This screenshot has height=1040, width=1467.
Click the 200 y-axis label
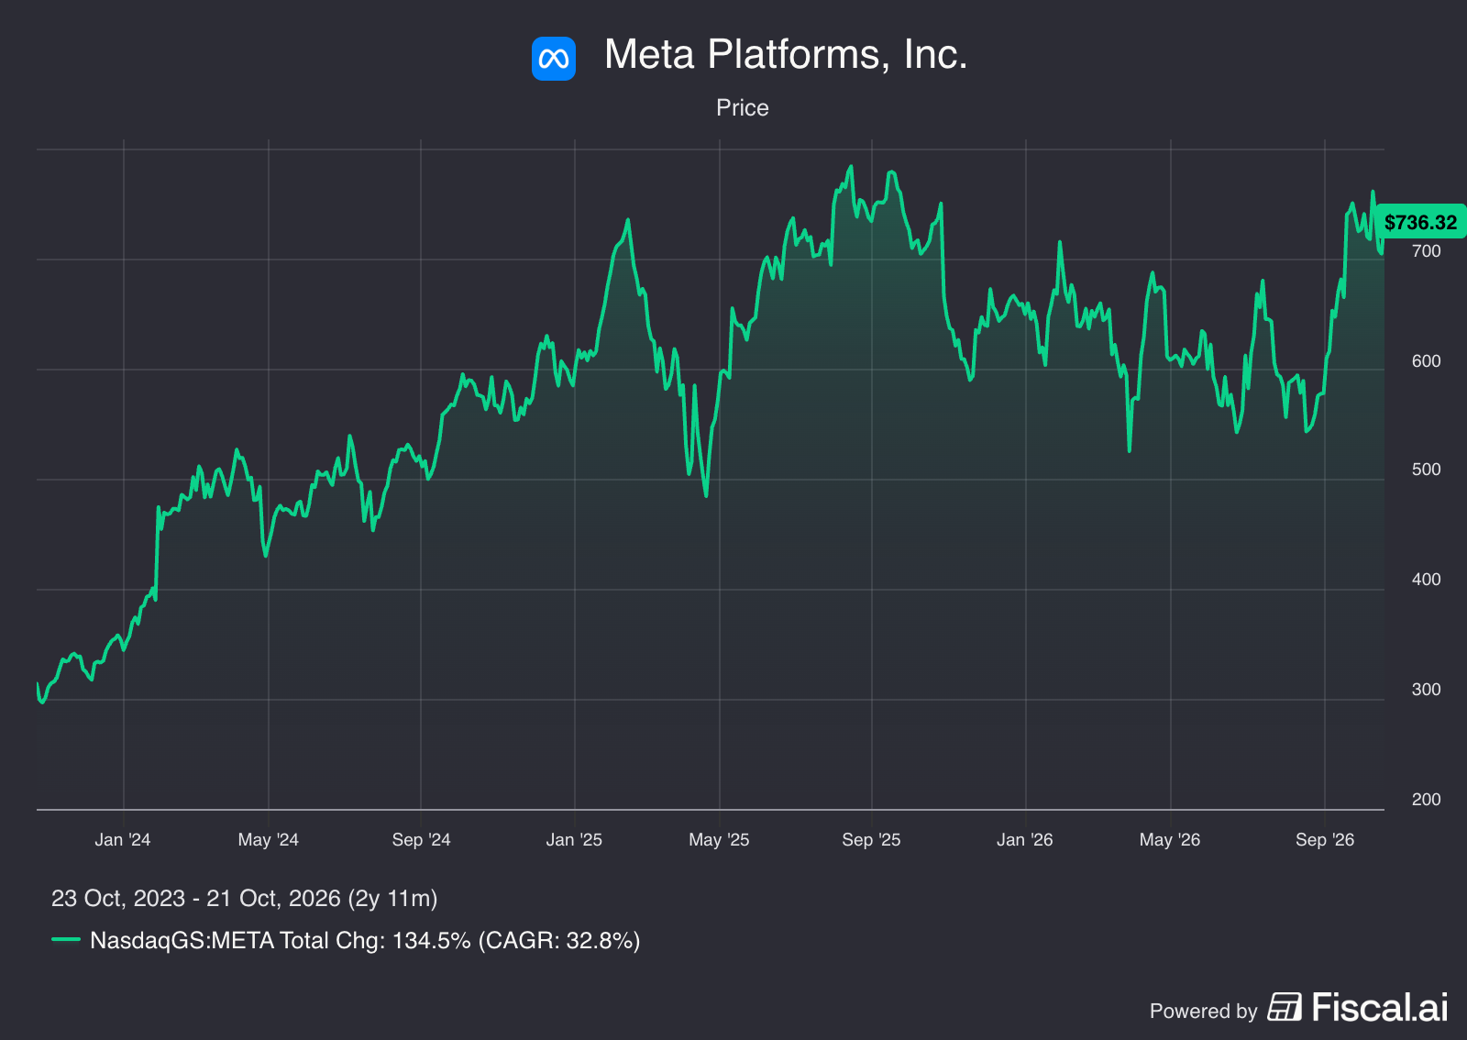point(1427,799)
